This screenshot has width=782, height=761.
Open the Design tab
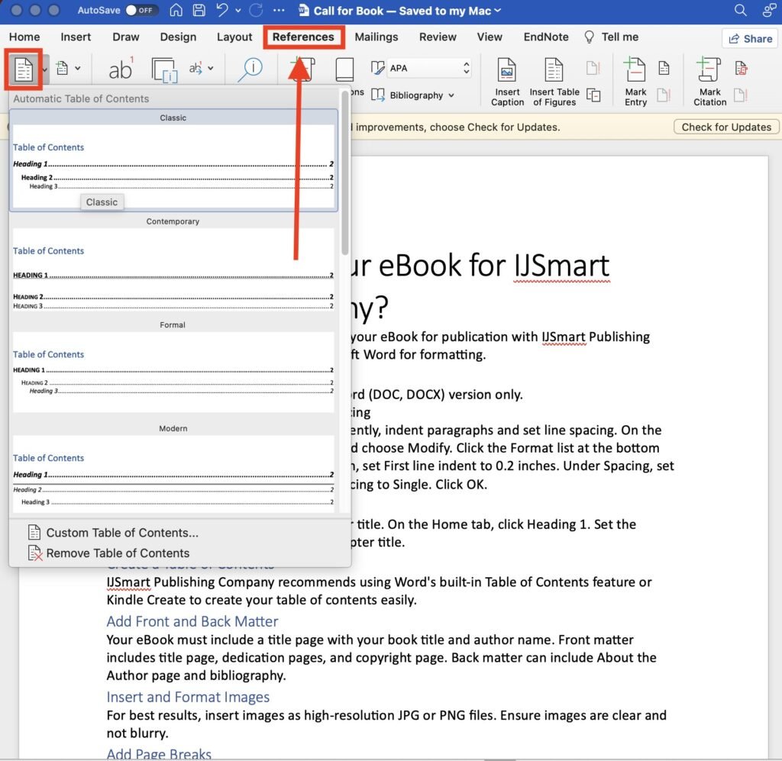(x=178, y=37)
